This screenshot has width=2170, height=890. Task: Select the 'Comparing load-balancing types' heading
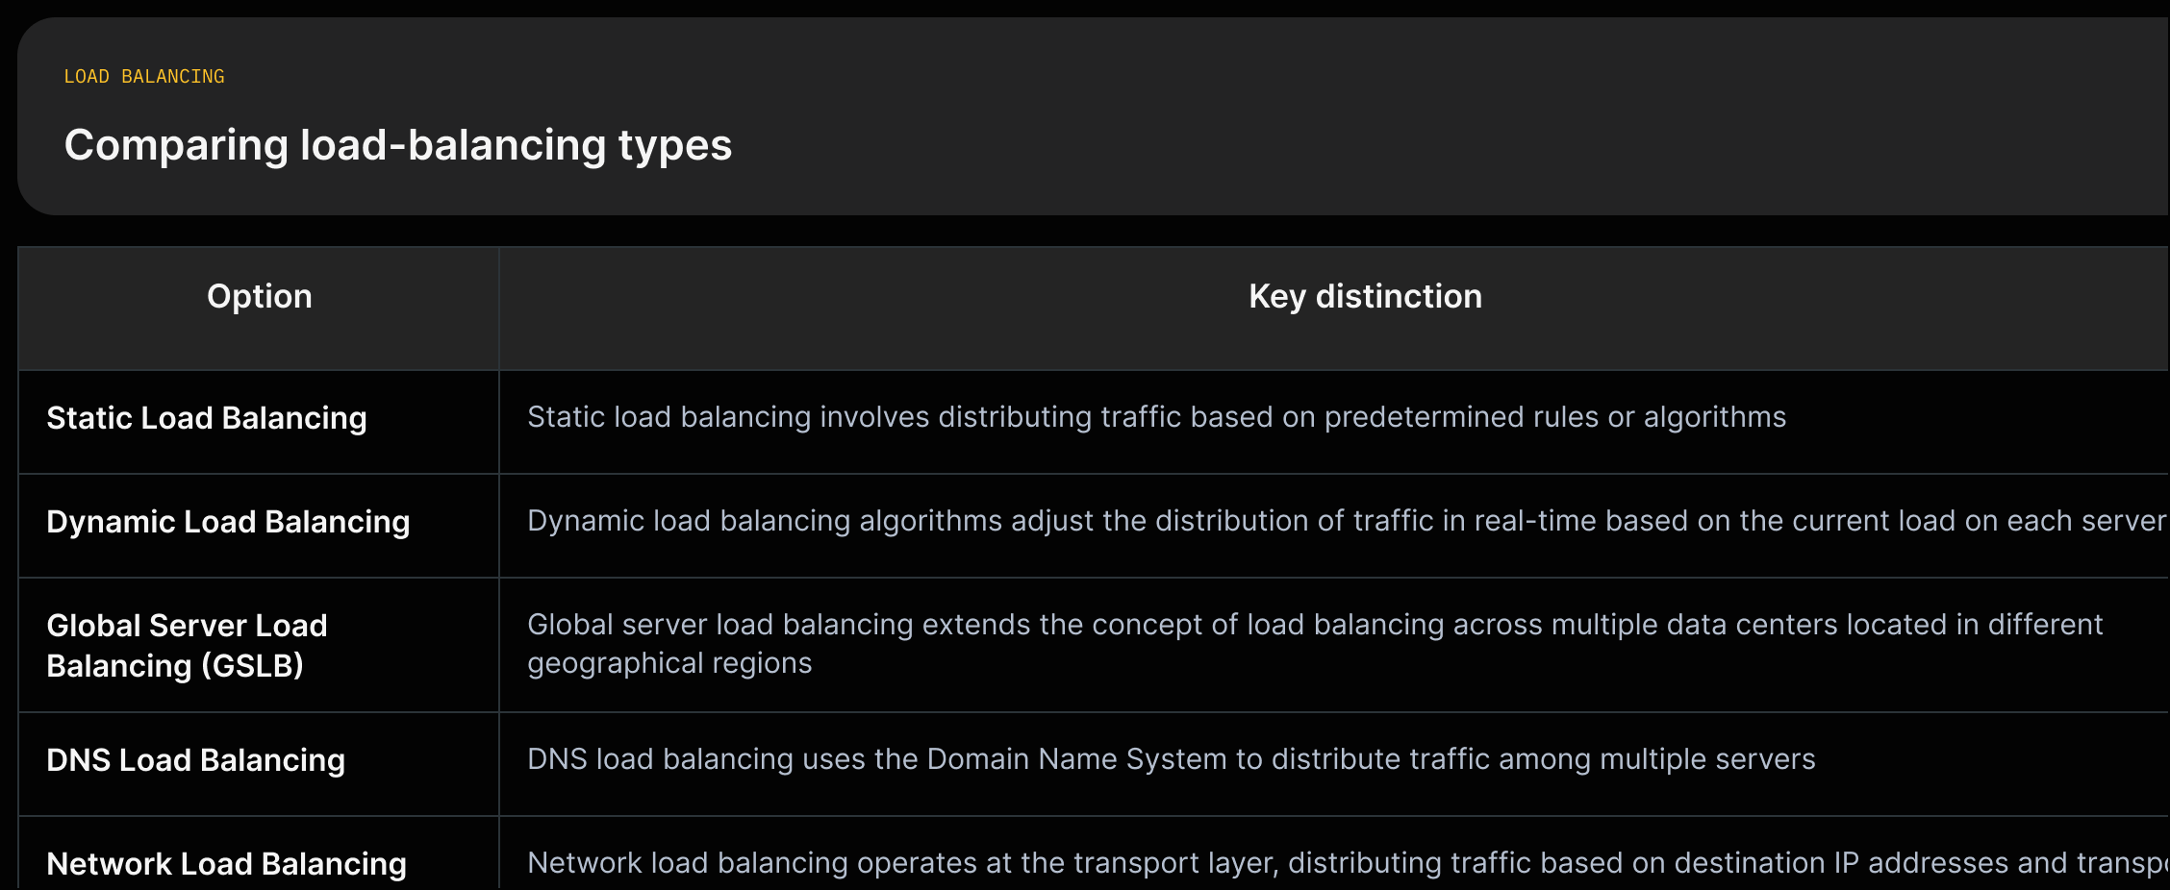pyautogui.click(x=398, y=145)
